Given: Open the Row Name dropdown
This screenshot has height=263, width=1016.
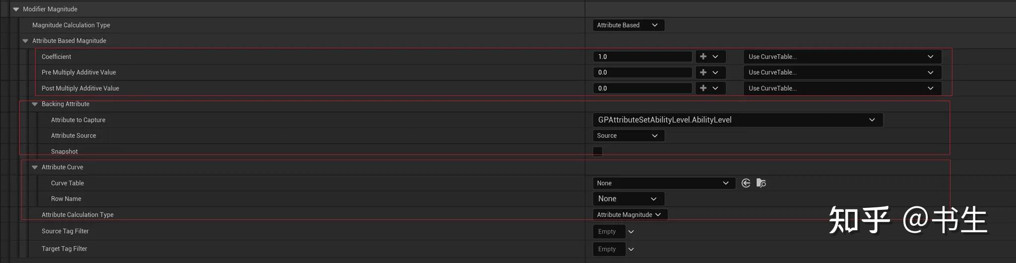Looking at the screenshot, I should pyautogui.click(x=628, y=199).
